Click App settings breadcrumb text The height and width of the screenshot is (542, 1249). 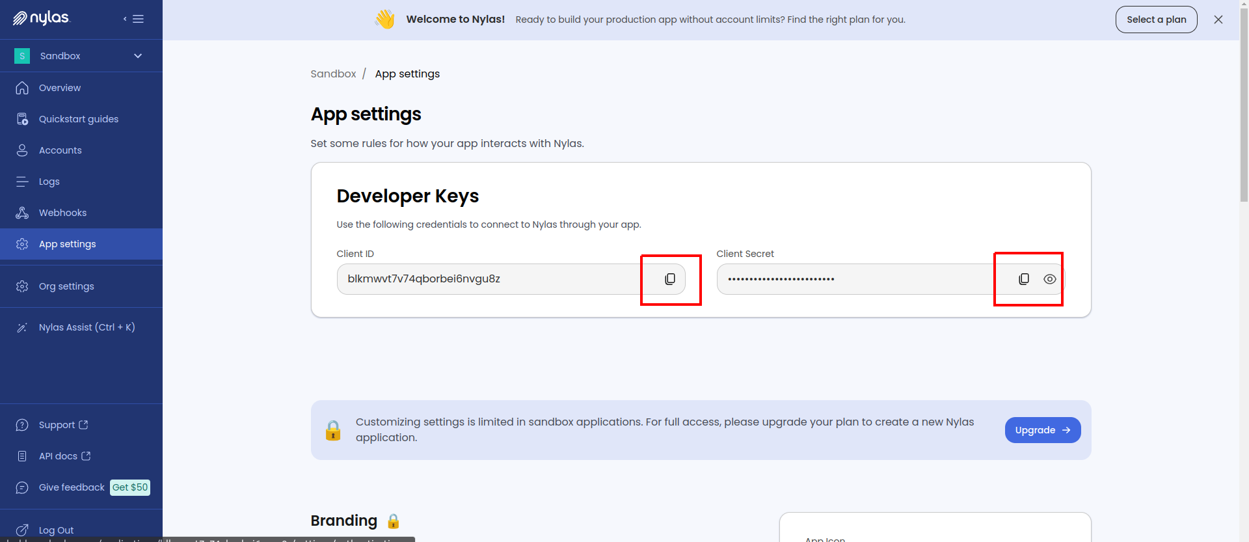click(407, 74)
